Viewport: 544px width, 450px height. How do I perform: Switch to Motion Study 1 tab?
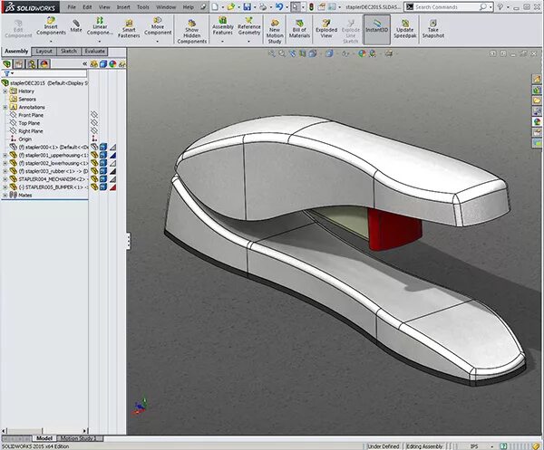coord(80,438)
